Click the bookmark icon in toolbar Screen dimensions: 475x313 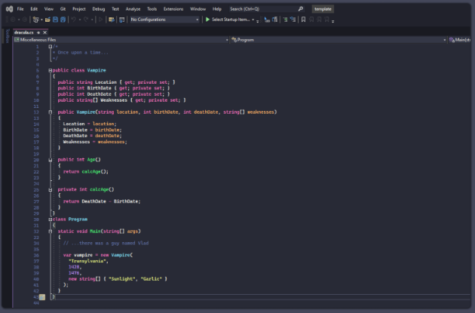tap(303, 20)
